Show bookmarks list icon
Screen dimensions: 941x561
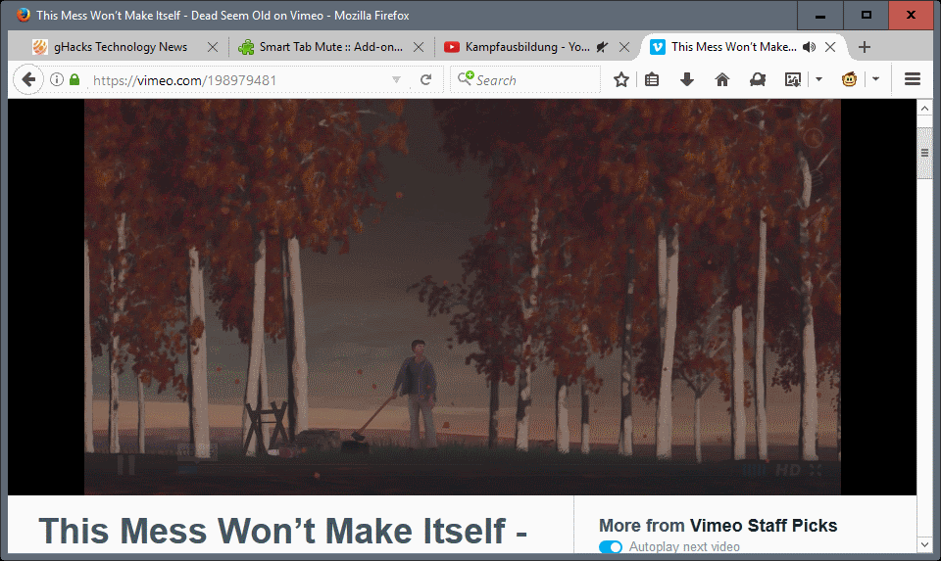click(652, 79)
